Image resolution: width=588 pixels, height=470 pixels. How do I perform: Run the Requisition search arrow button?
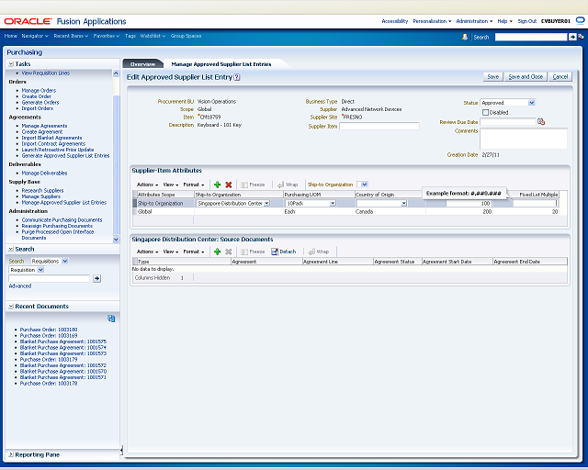(97, 278)
